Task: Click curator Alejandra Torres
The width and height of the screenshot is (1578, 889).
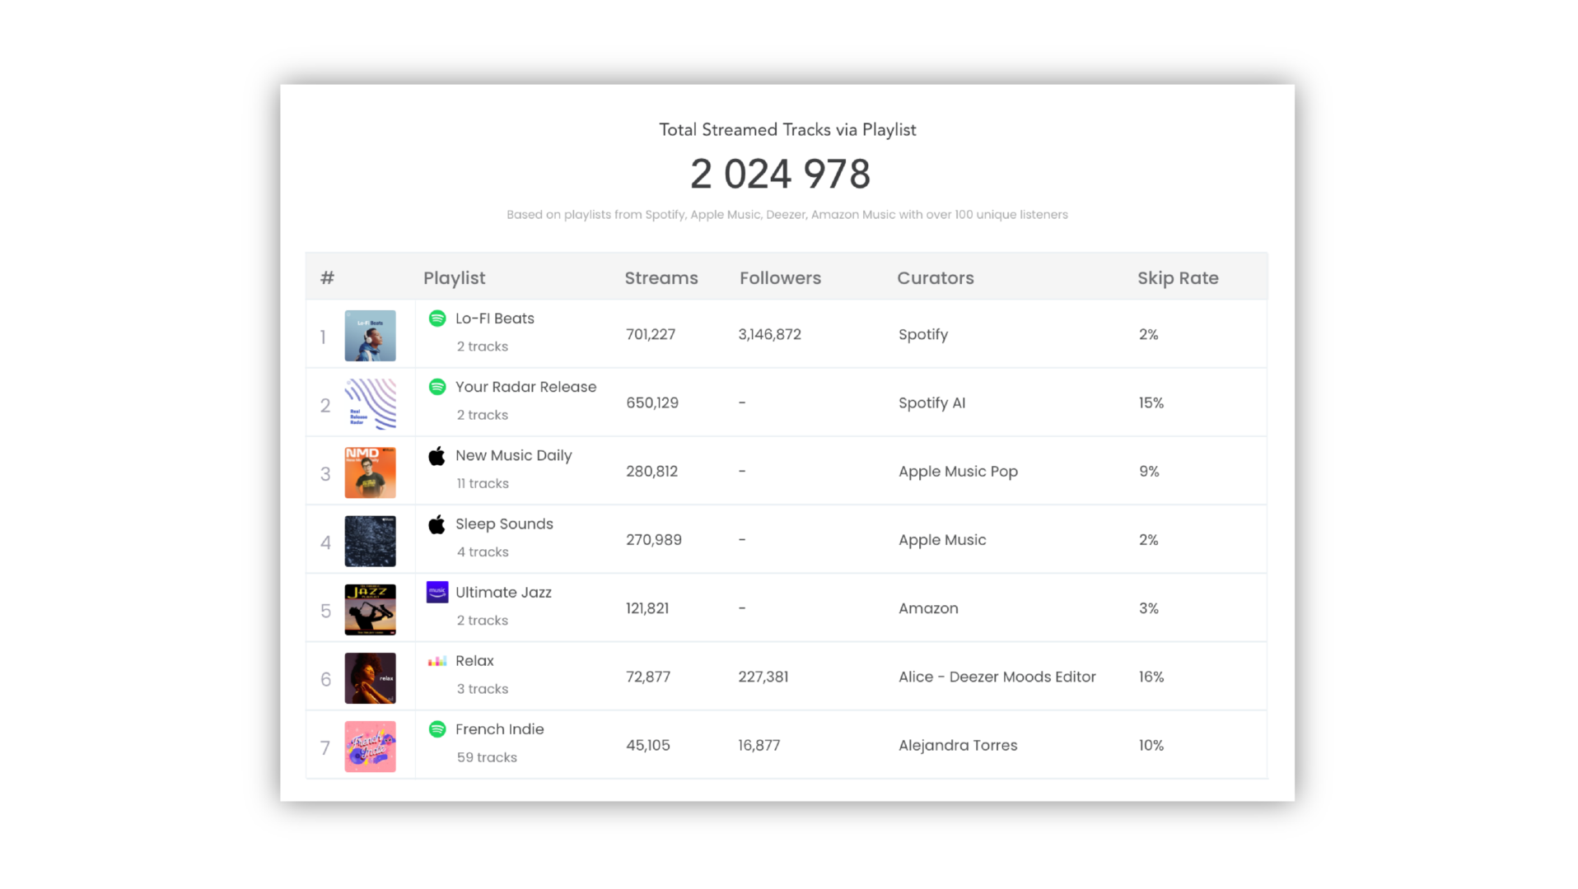Action: point(958,746)
